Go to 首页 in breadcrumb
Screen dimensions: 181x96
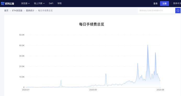[x=6, y=11]
